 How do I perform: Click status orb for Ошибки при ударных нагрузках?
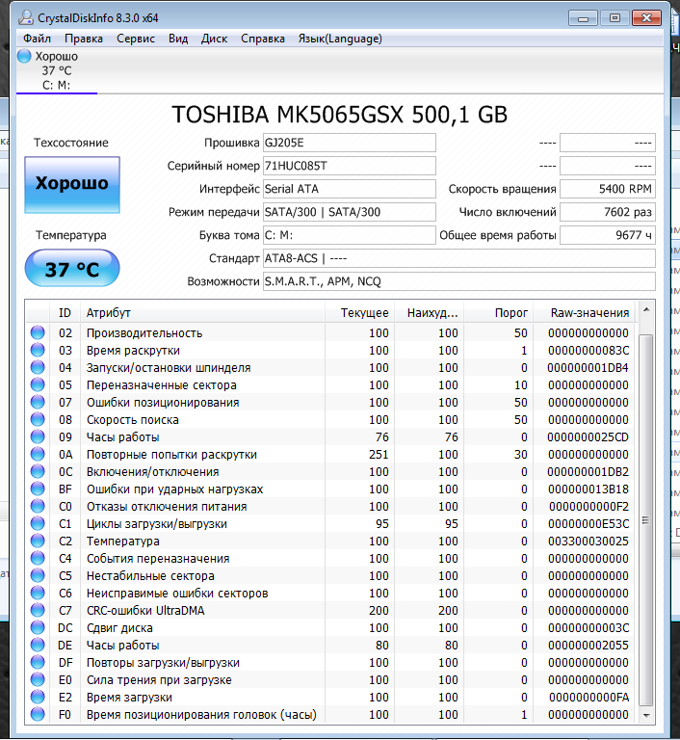coord(38,489)
